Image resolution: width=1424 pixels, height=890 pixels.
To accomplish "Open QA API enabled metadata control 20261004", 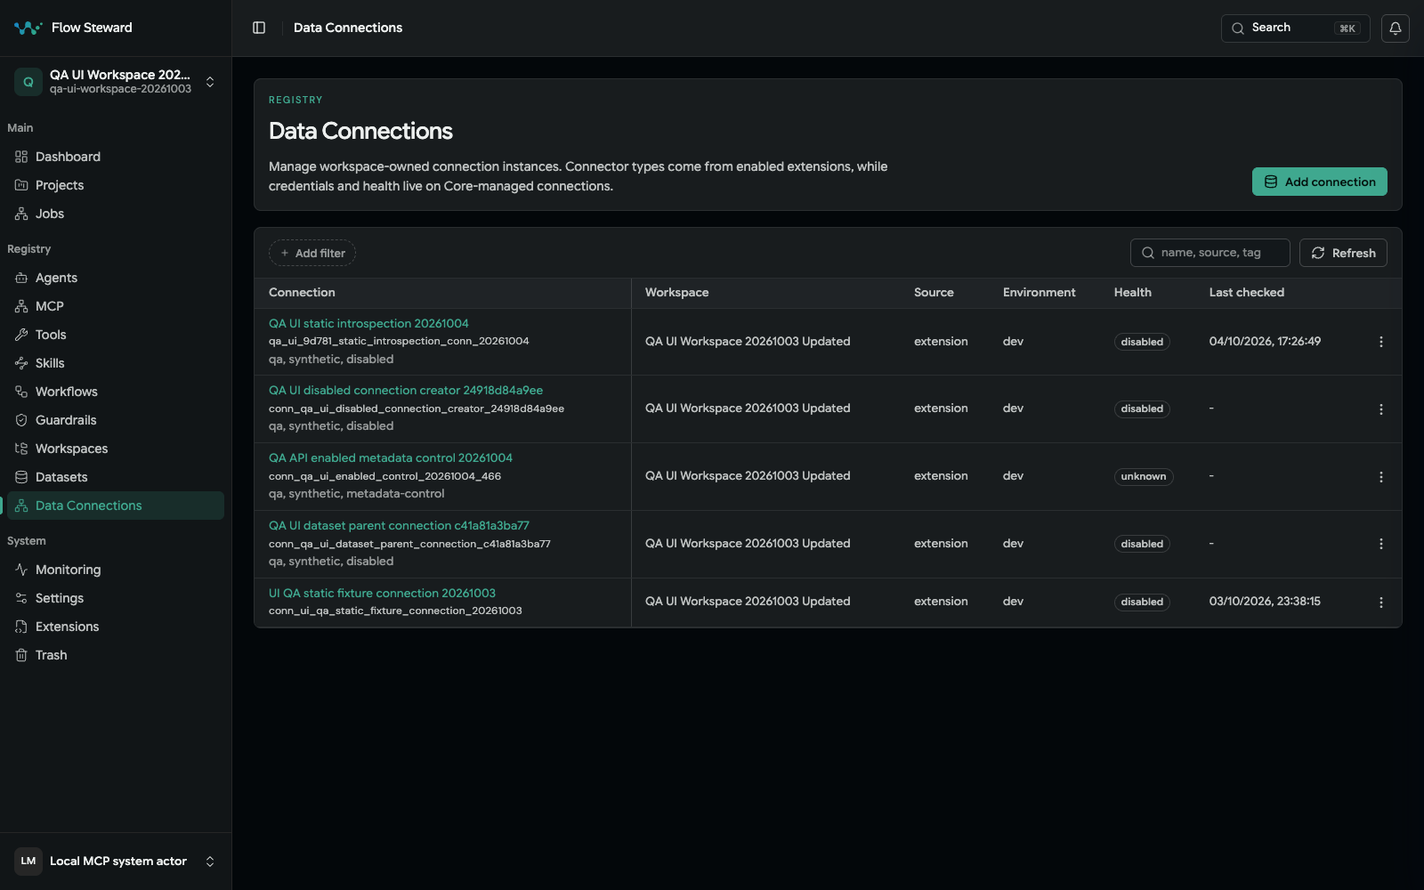I will (391, 457).
